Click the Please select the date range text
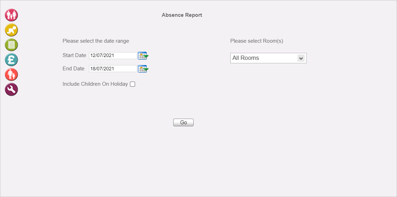The height and width of the screenshot is (197, 397). (x=96, y=41)
